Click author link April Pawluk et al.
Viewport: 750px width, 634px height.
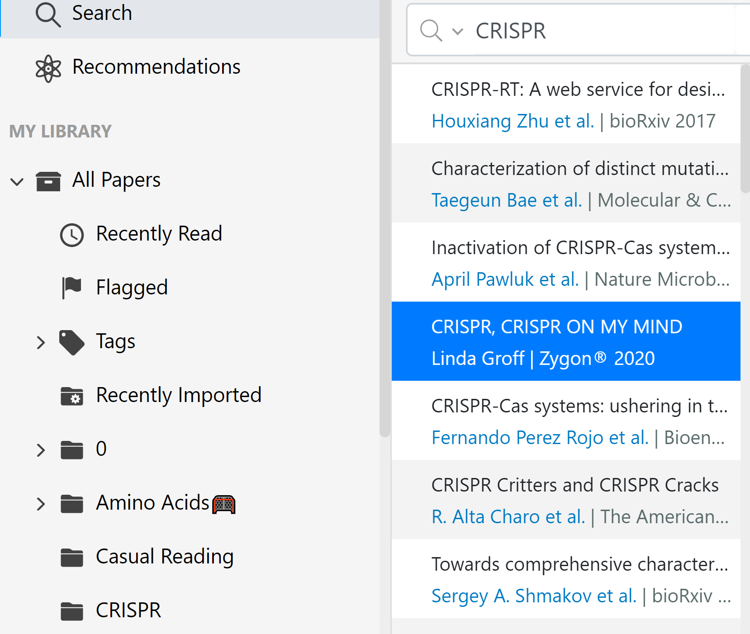(x=505, y=279)
